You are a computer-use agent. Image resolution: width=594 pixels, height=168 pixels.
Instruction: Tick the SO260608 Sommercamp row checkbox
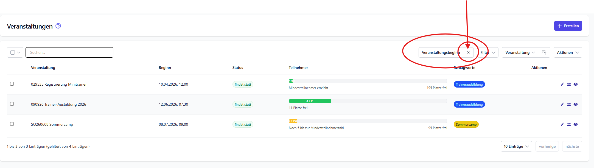pos(12,124)
